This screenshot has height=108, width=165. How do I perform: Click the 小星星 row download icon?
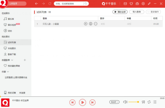click(x=91, y=24)
